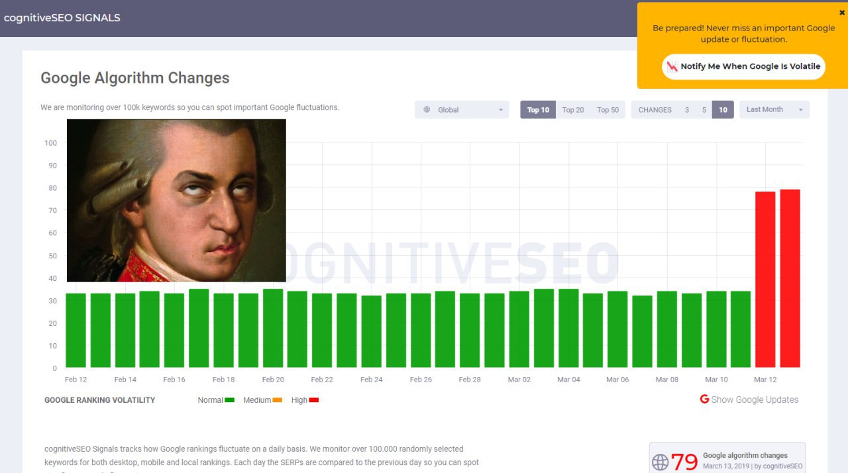Click Notify Me When Google Is Volatile
The image size is (848, 473).
click(x=743, y=66)
